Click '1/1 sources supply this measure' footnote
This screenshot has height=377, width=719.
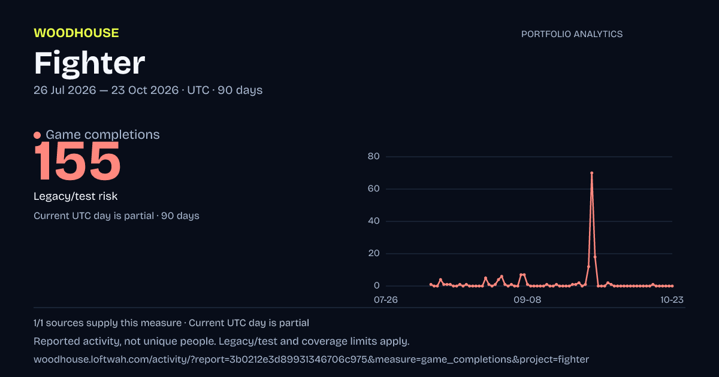coord(107,323)
